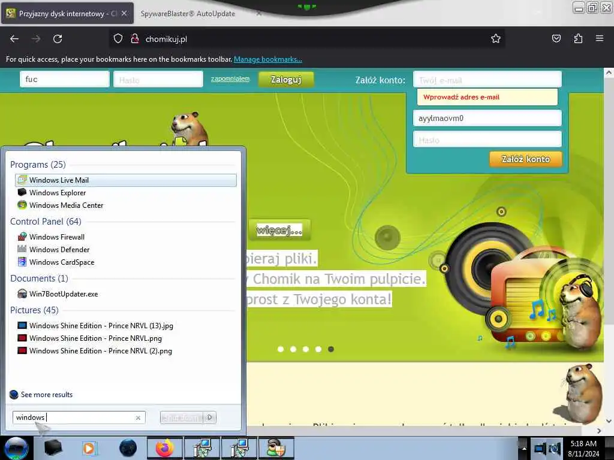The width and height of the screenshot is (614, 460).
Task: Open first installer taskbar icon
Action: click(202, 448)
